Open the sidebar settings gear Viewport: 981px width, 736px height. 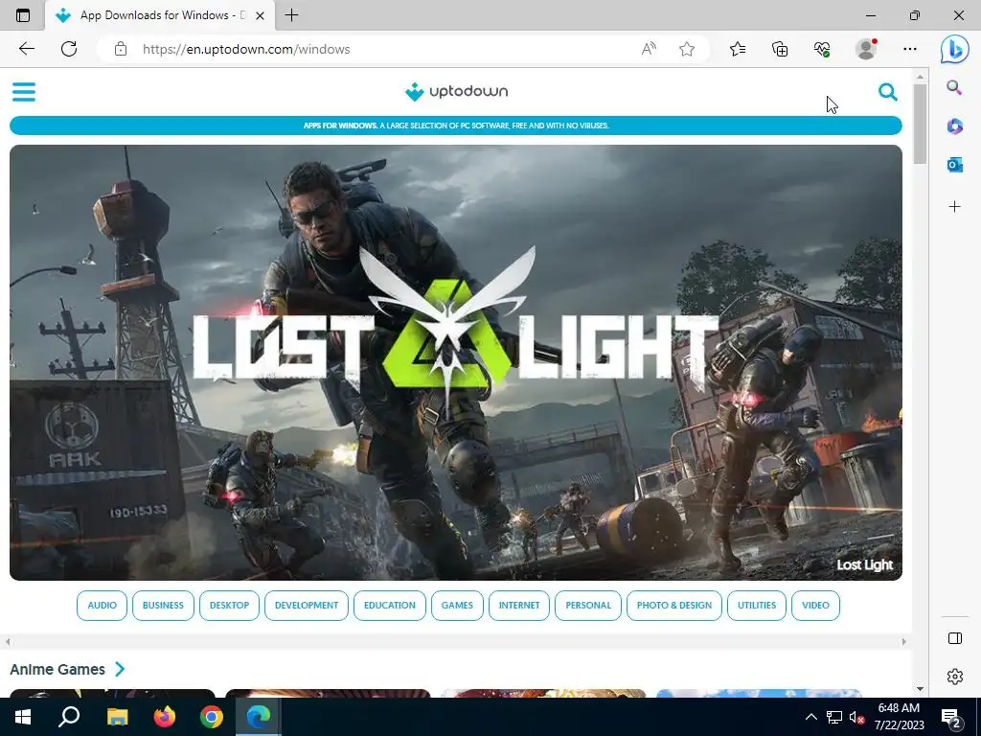(x=955, y=677)
